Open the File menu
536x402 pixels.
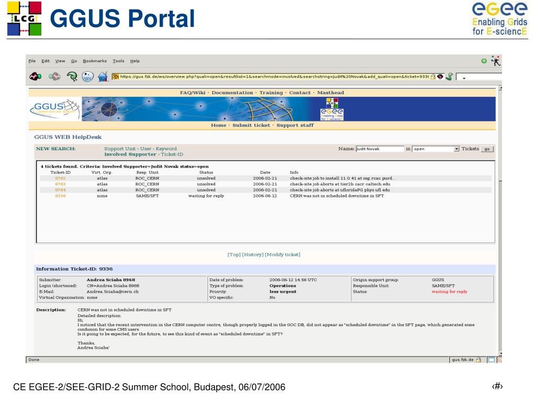coord(32,61)
